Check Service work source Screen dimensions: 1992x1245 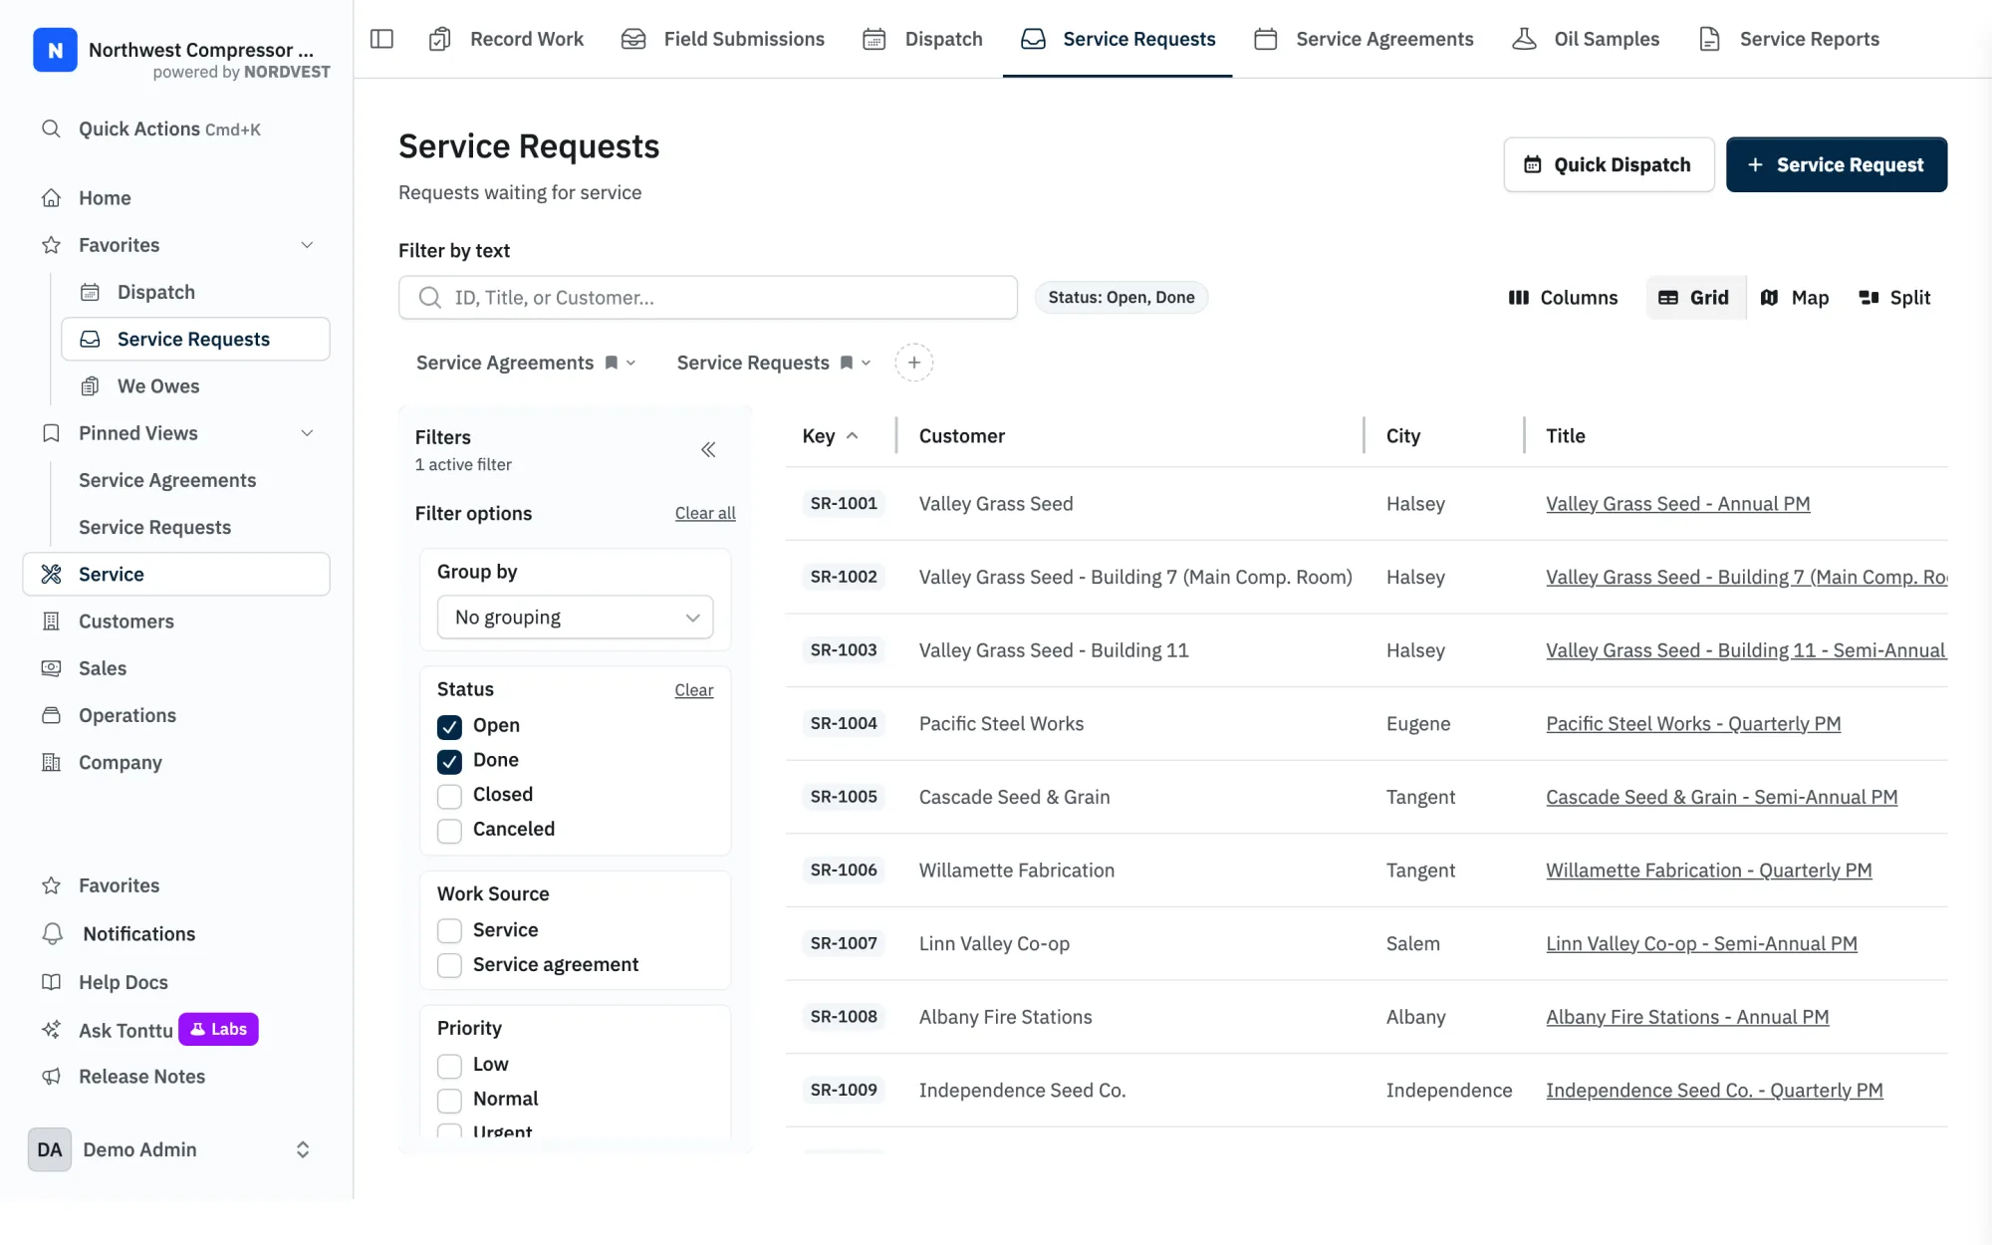449,930
